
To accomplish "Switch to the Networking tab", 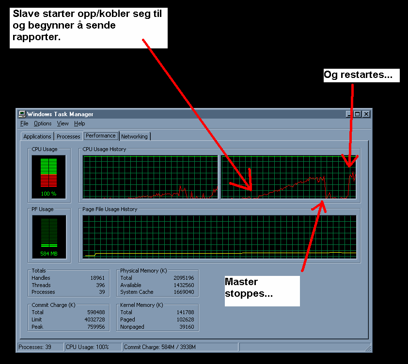I will (x=134, y=136).
